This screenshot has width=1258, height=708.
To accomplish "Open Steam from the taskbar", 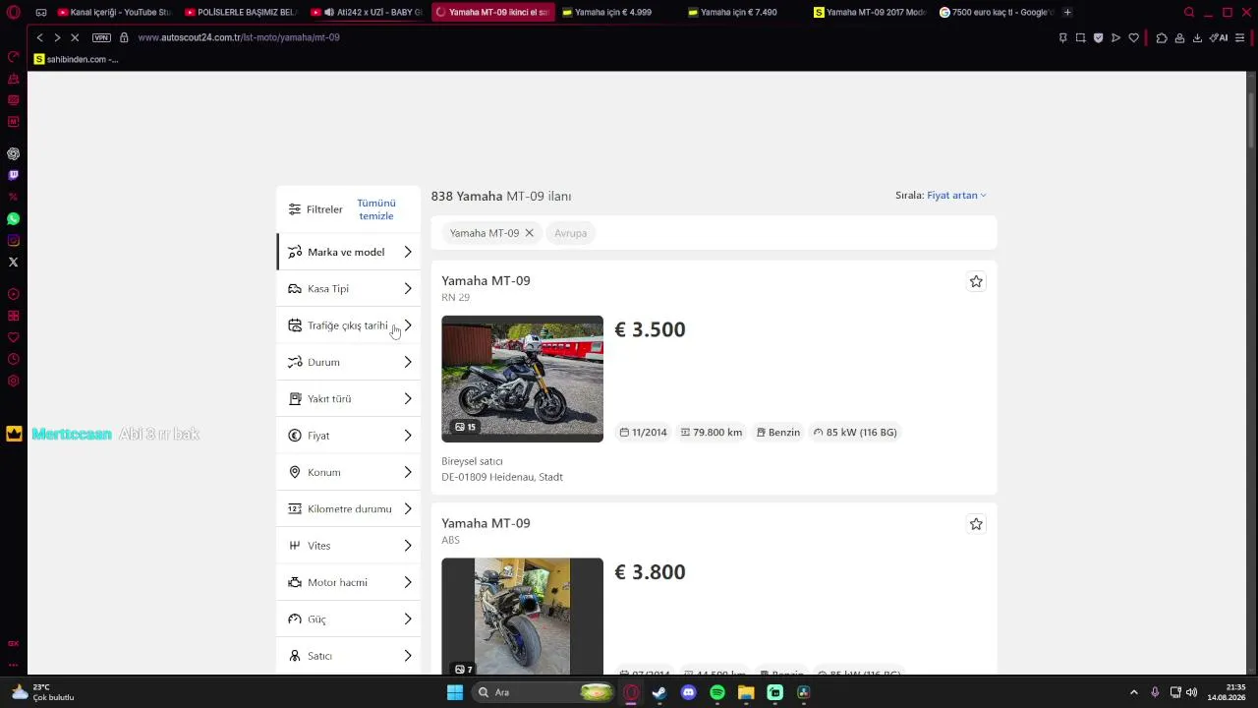I will pyautogui.click(x=659, y=692).
